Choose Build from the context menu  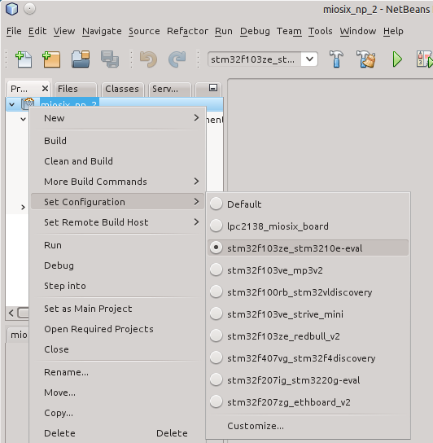point(117,141)
